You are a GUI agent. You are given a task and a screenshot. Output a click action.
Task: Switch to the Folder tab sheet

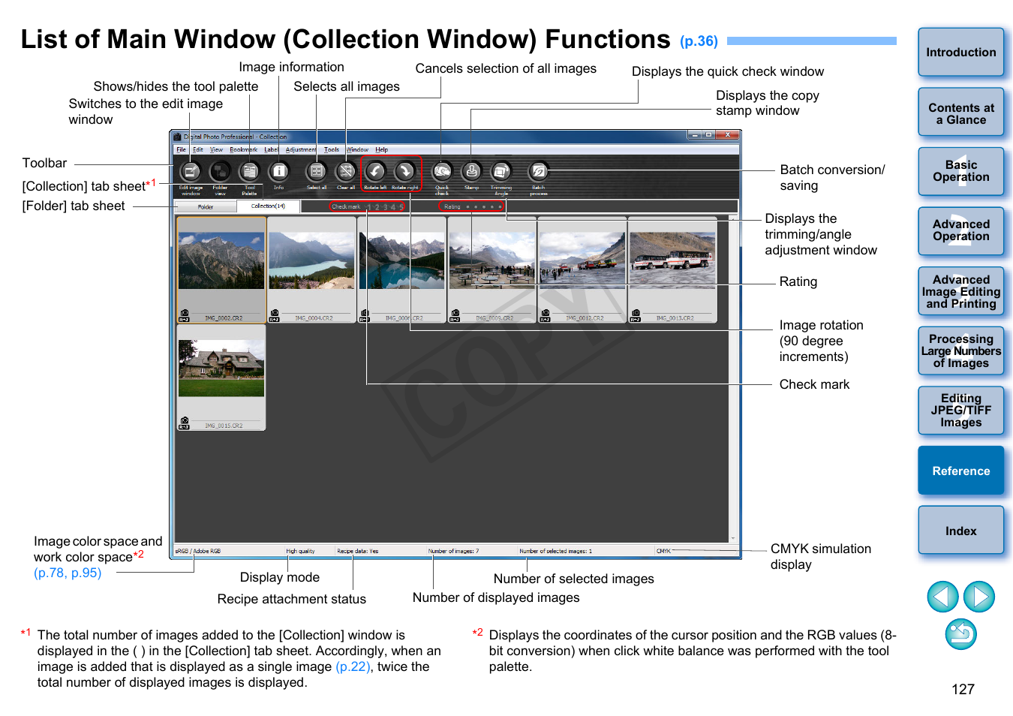click(206, 206)
